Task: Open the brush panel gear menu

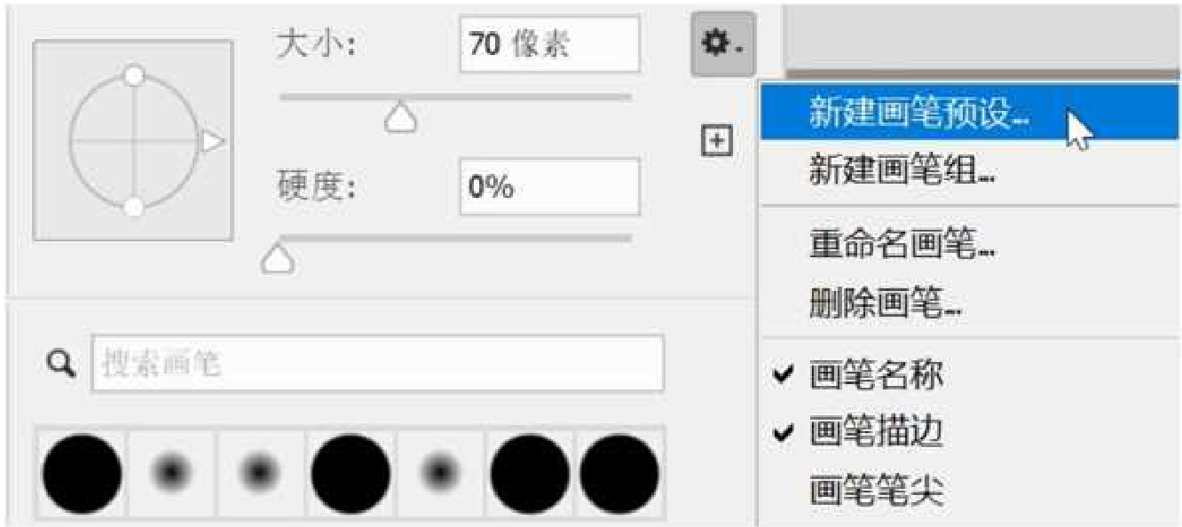Action: (x=722, y=43)
